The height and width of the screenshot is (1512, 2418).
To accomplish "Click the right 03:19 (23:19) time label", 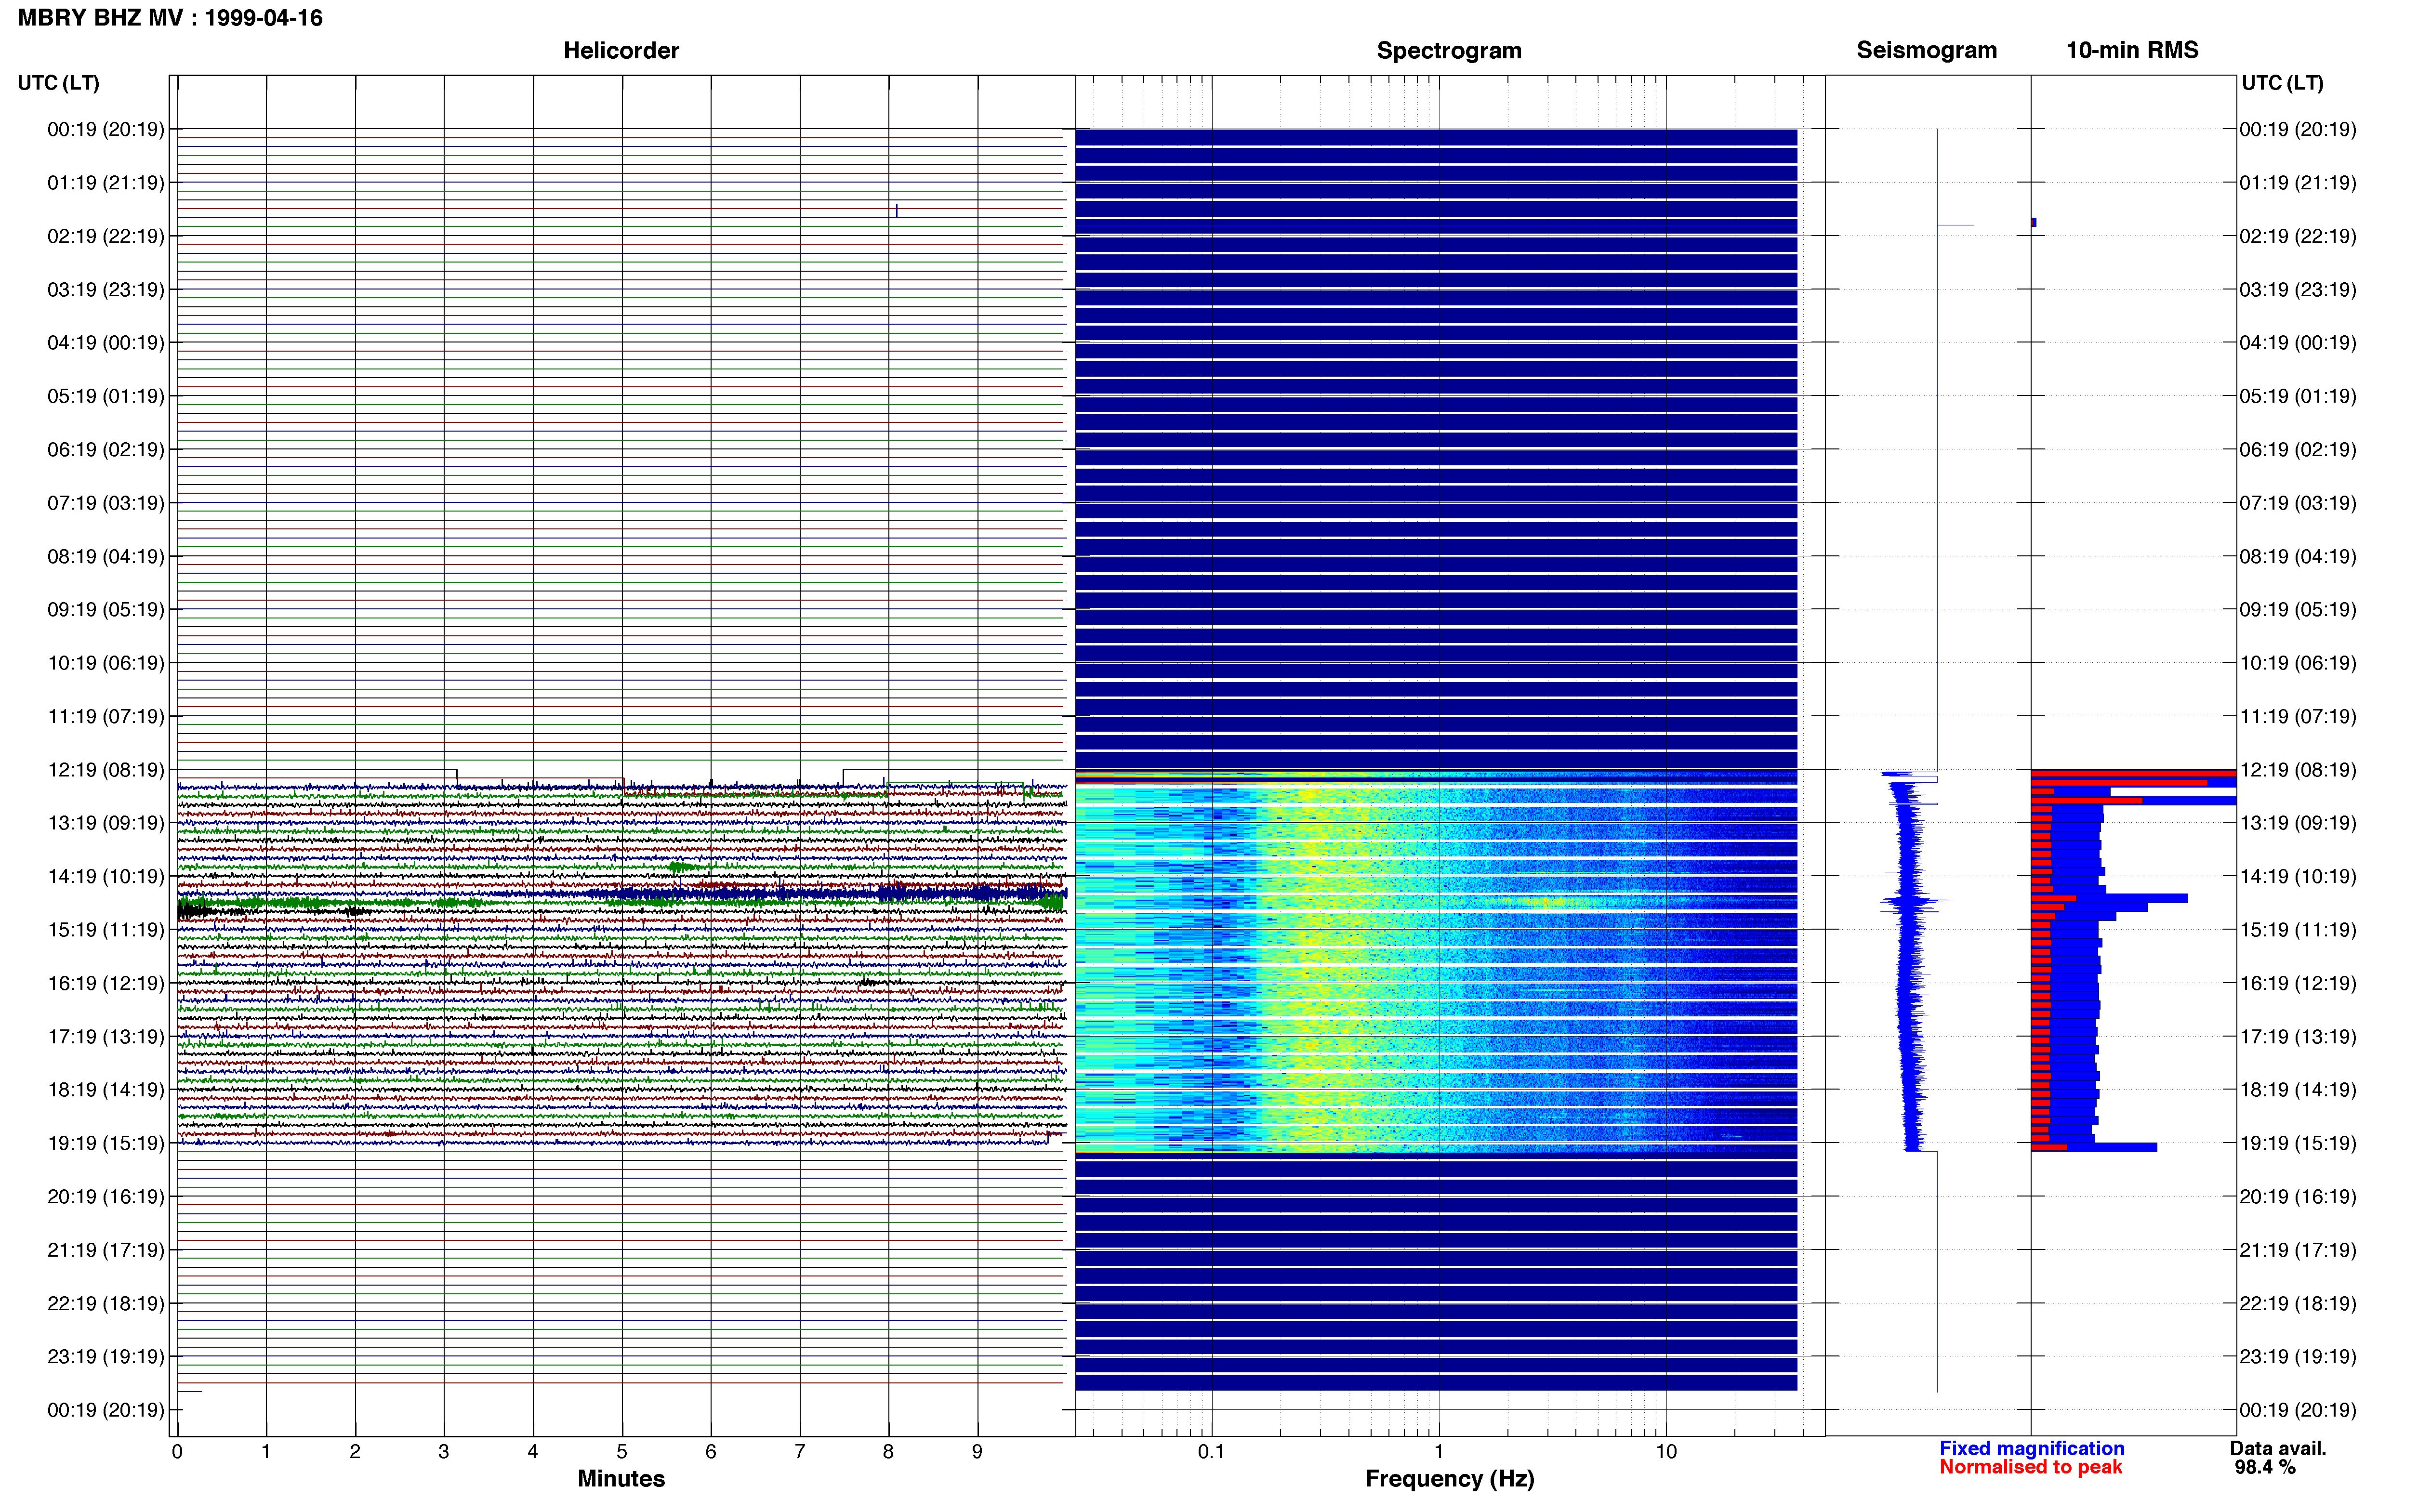I will [2298, 290].
